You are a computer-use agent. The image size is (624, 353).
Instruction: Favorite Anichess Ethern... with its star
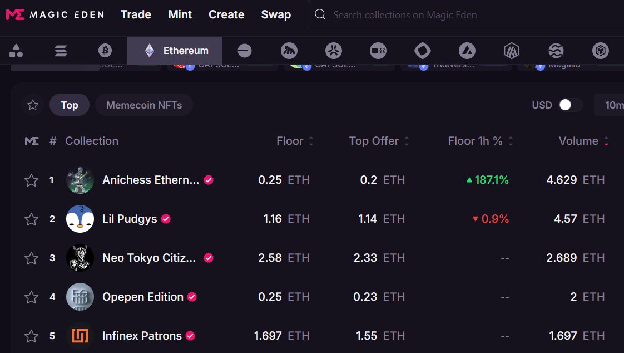pyautogui.click(x=31, y=180)
